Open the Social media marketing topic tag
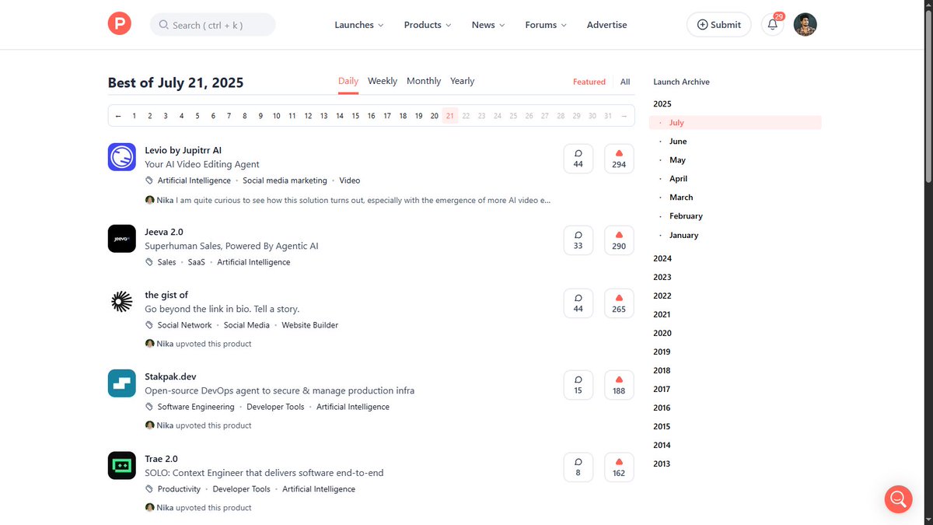This screenshot has width=933, height=525. (285, 180)
